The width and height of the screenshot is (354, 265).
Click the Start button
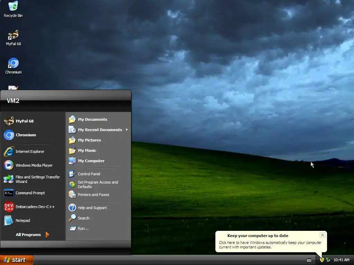[17, 260]
